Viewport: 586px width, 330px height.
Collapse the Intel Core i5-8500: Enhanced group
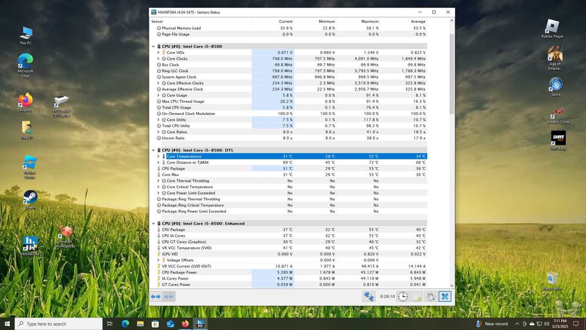[x=153, y=223]
